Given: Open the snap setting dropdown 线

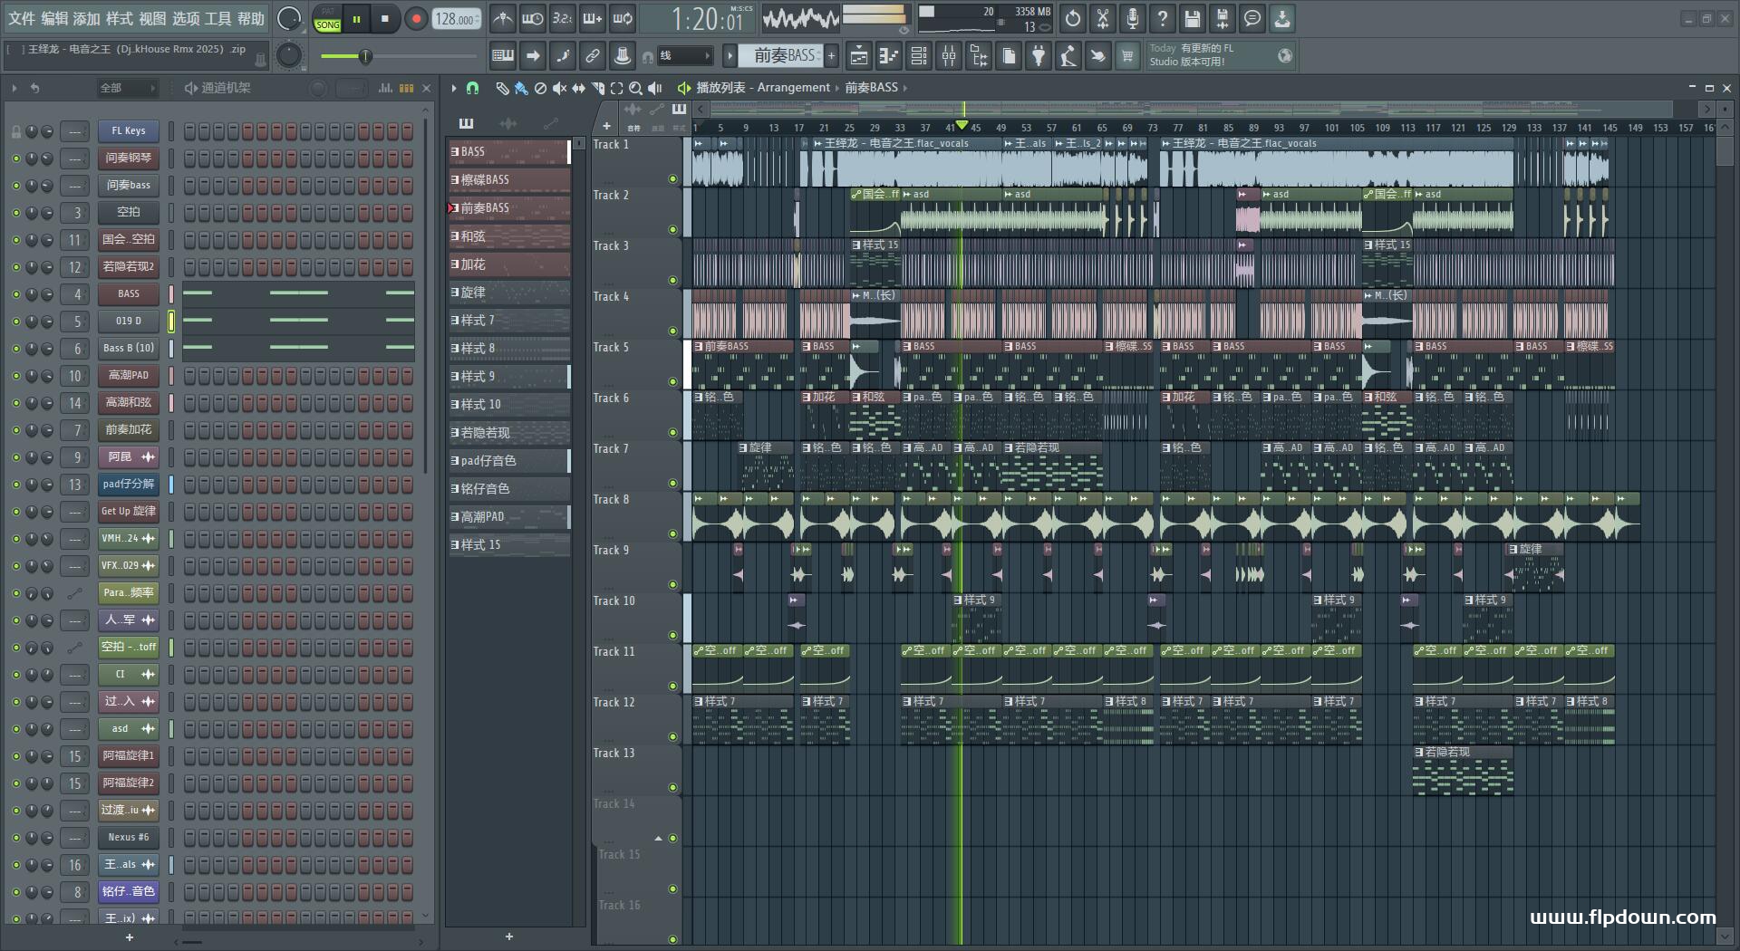Looking at the screenshot, I should pyautogui.click(x=684, y=56).
